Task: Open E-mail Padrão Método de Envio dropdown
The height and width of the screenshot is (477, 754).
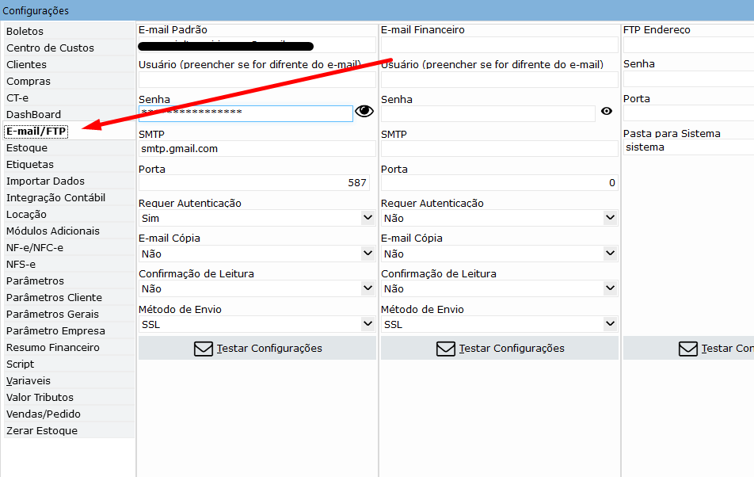Action: click(367, 324)
